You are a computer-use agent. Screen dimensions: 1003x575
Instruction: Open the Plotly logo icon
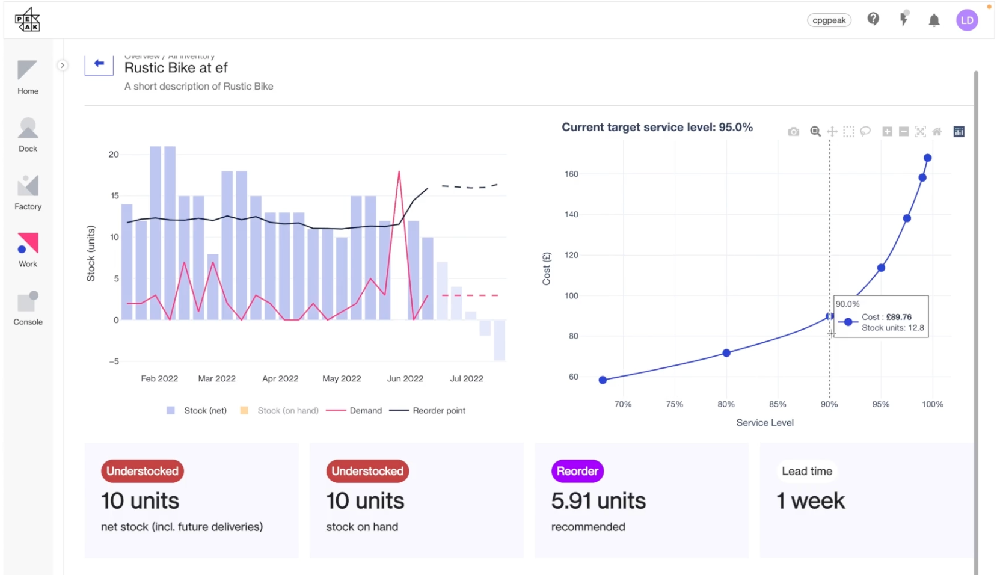[x=959, y=132]
